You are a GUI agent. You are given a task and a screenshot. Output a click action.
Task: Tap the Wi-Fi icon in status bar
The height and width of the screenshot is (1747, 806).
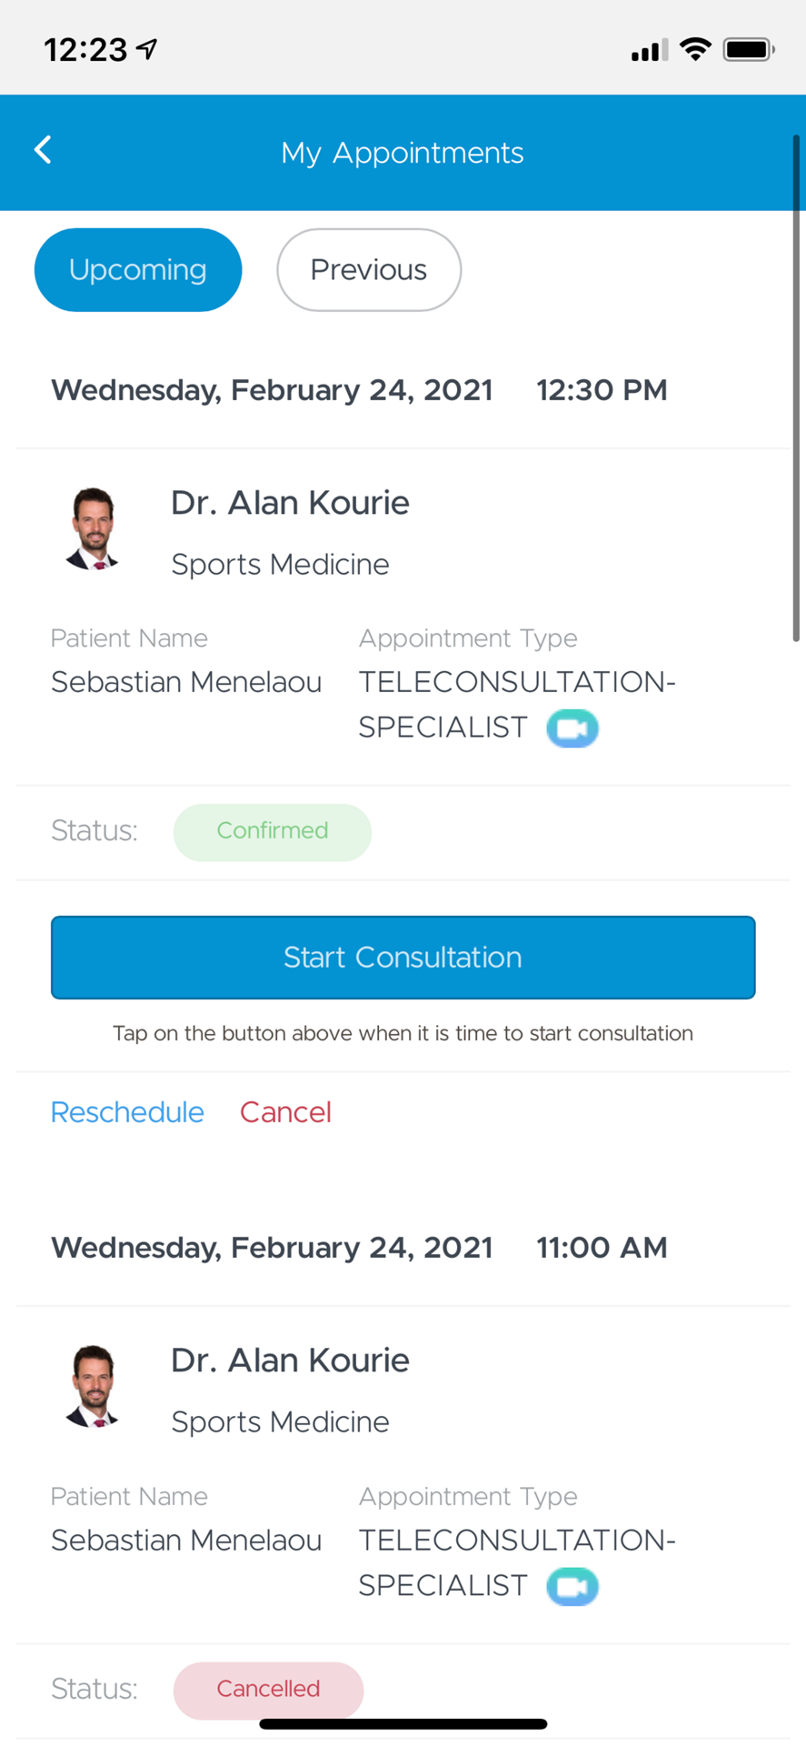tap(695, 49)
